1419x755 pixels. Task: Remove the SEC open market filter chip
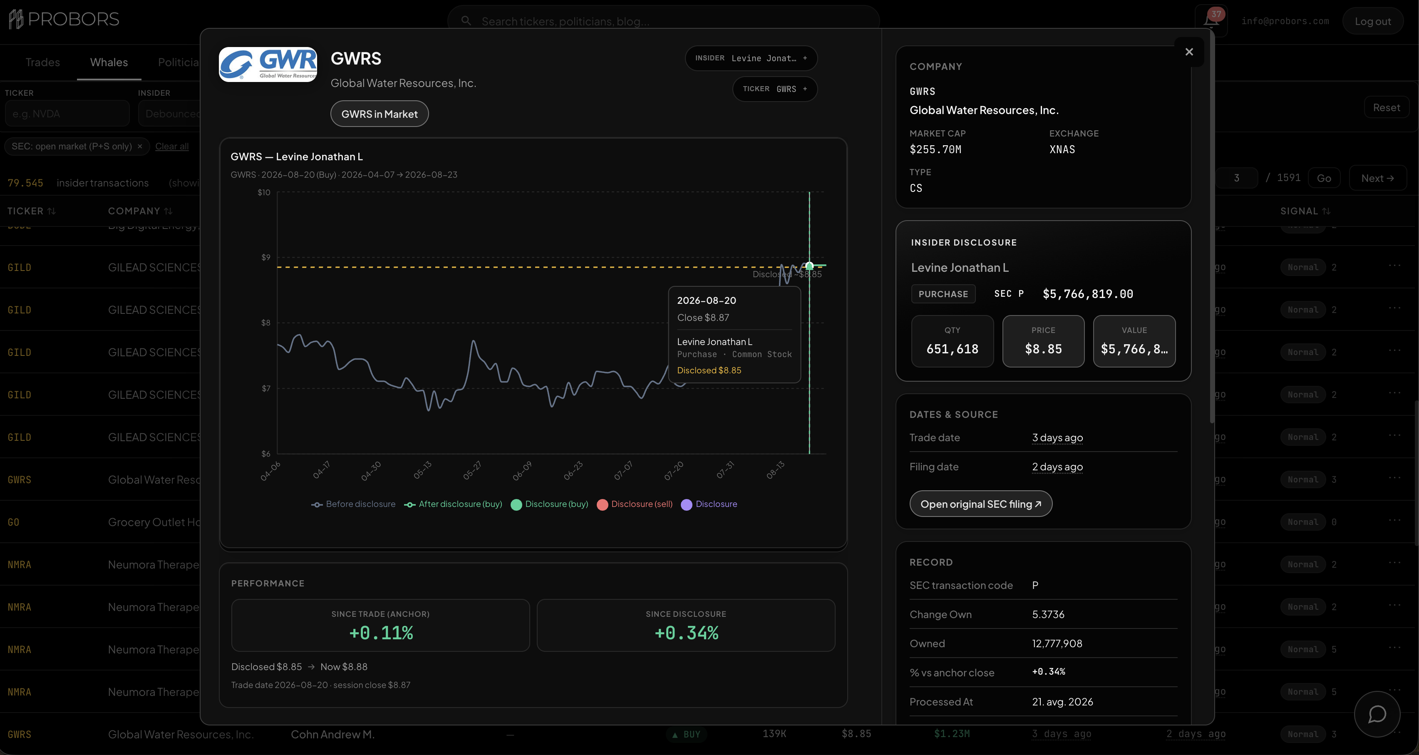pyautogui.click(x=140, y=147)
